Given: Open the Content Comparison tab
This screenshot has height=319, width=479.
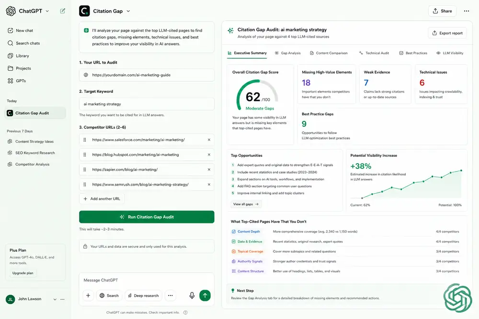Looking at the screenshot, I should tap(329, 53).
